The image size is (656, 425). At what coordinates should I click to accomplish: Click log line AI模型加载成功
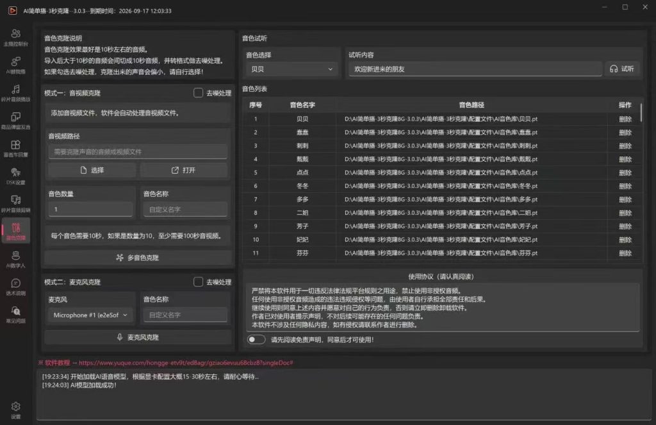click(79, 385)
